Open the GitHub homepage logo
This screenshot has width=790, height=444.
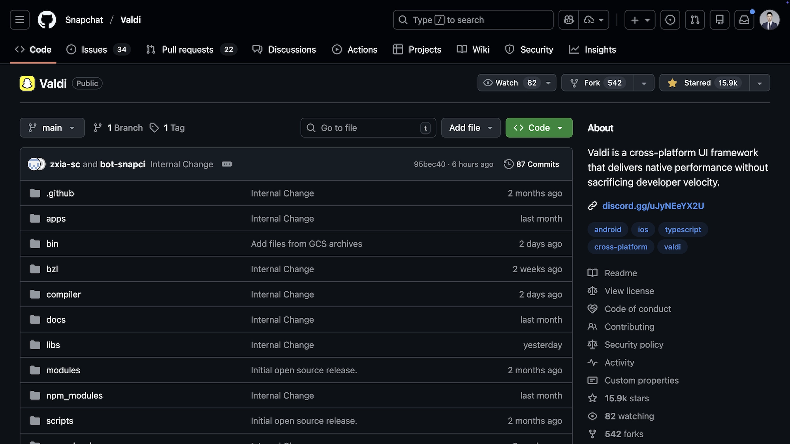tap(47, 20)
